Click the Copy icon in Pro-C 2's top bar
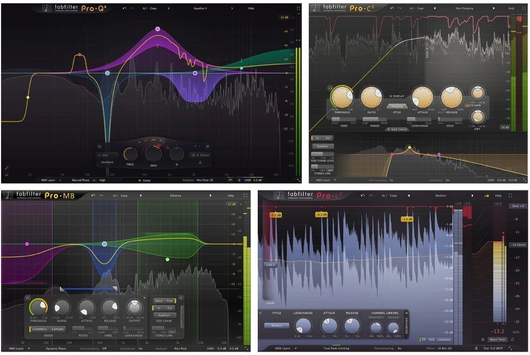This screenshot has width=530, height=355. tap(420, 8)
